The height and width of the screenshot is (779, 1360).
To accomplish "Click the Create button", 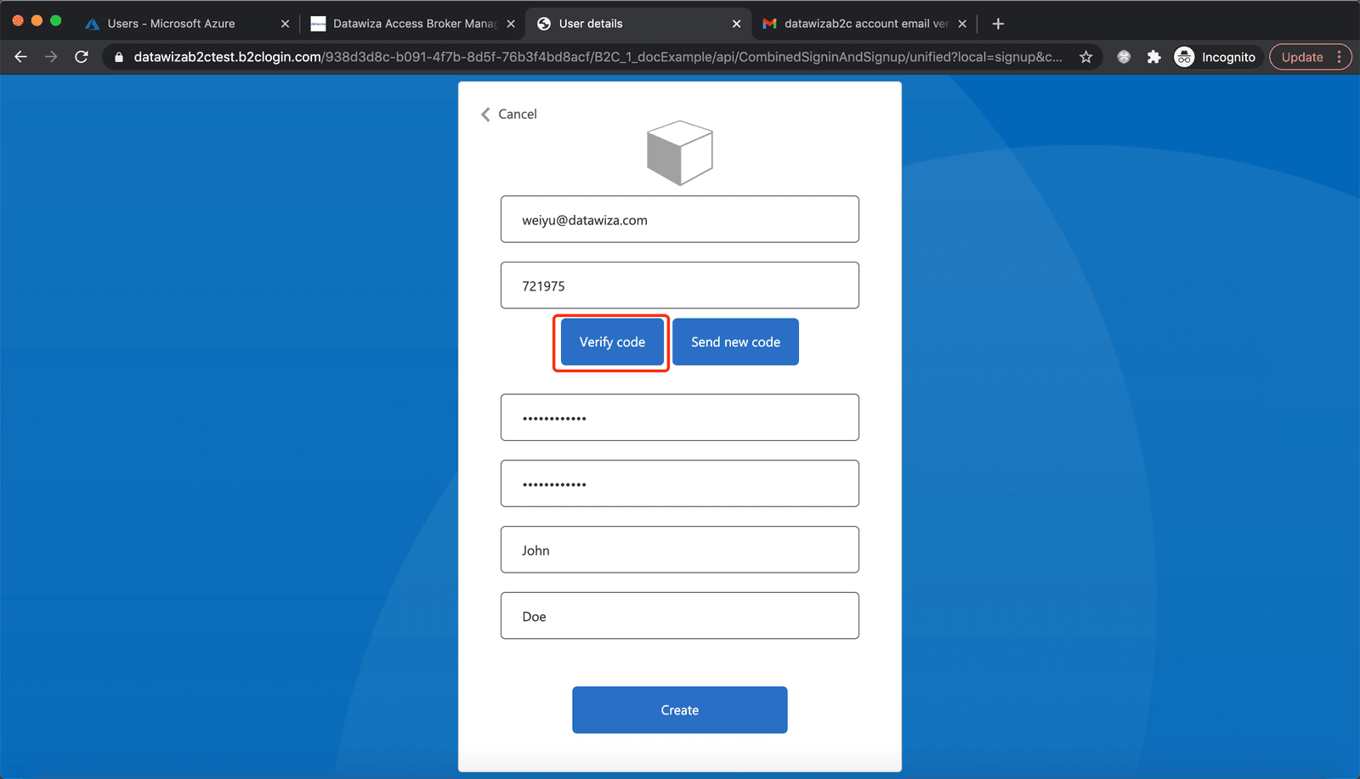I will [x=680, y=710].
